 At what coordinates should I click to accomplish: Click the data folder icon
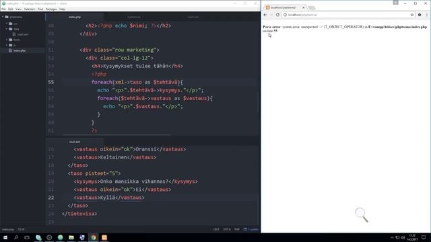click(x=11, y=29)
